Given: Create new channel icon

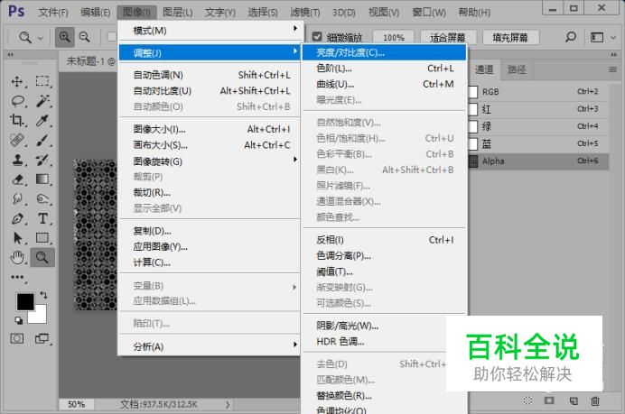Looking at the screenshot, I should click(x=574, y=400).
